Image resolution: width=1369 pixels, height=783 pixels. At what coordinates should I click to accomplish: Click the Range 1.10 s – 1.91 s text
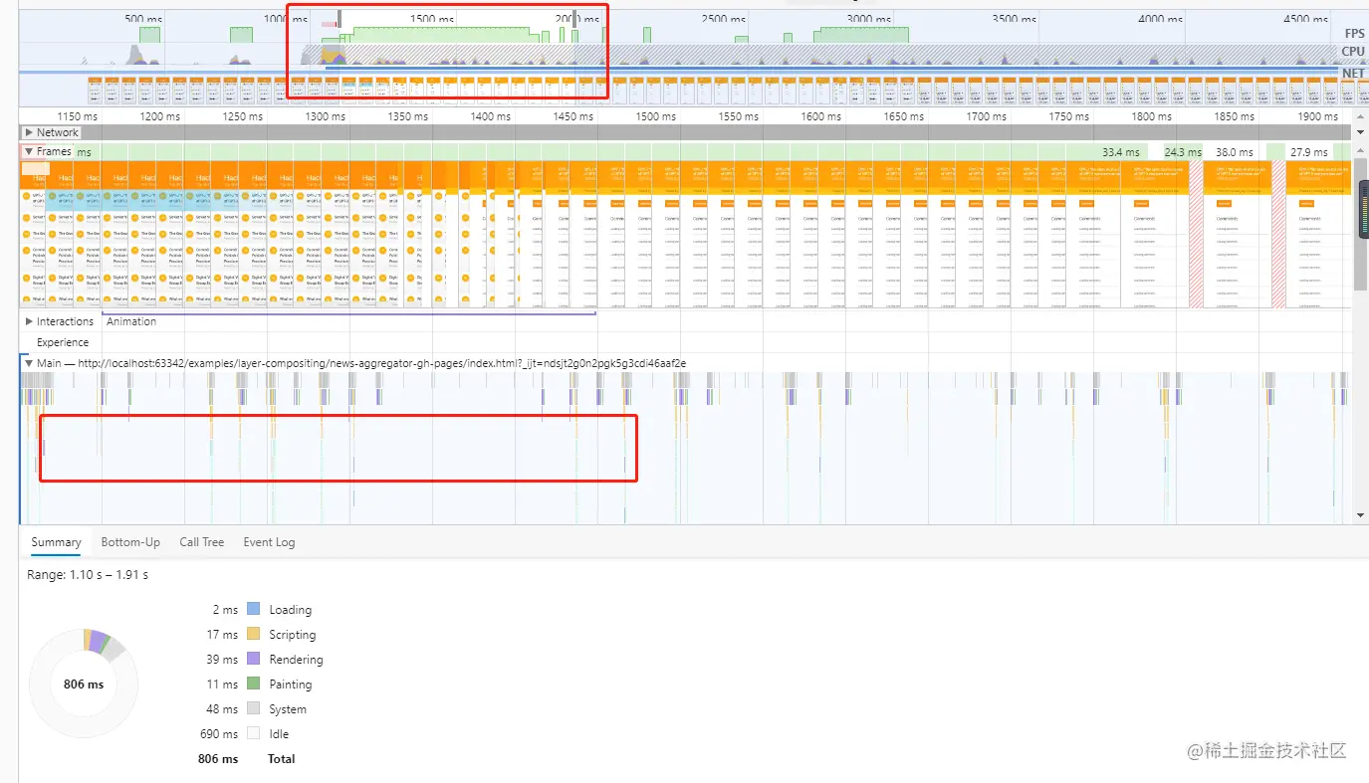point(88,575)
